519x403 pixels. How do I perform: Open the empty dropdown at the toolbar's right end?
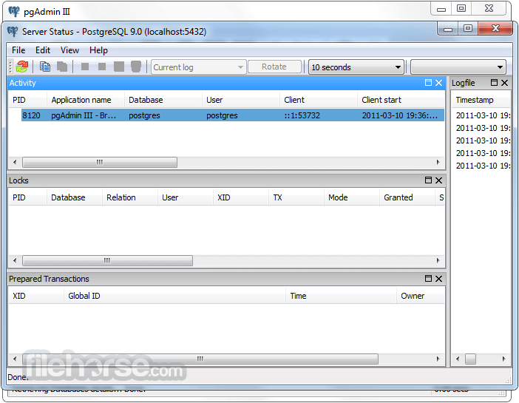458,67
